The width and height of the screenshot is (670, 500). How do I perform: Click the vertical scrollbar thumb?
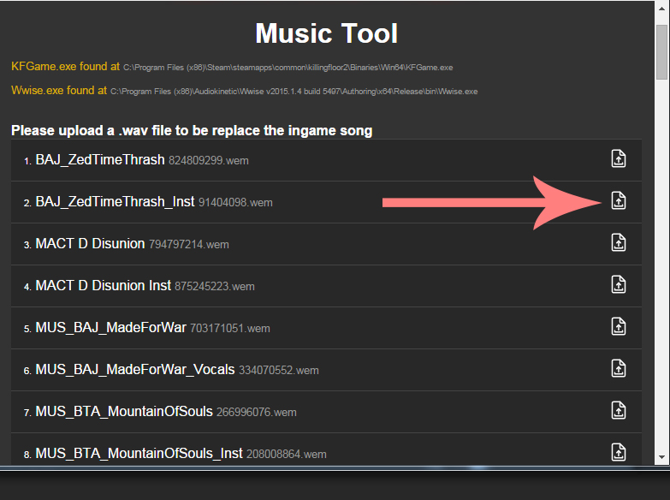[662, 51]
